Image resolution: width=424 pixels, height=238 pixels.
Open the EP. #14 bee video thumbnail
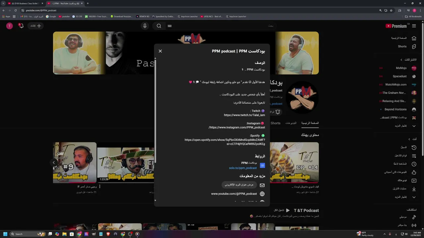294,162
